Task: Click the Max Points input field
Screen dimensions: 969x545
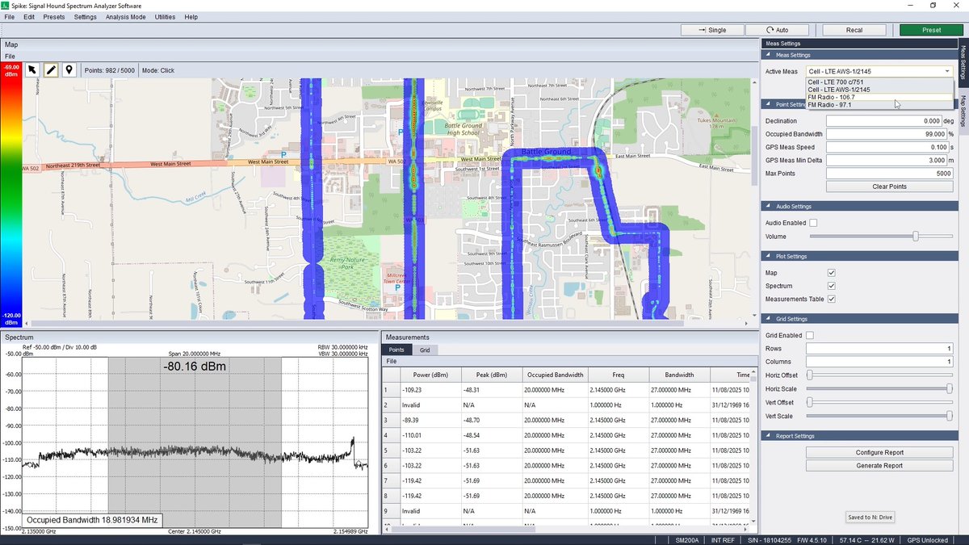Action: pos(890,174)
